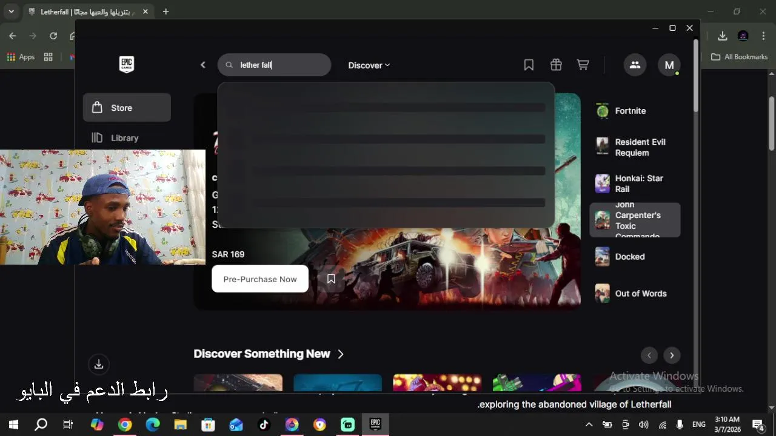Open the Chrome profile avatar
The width and height of the screenshot is (776, 436).
pyautogui.click(x=743, y=36)
